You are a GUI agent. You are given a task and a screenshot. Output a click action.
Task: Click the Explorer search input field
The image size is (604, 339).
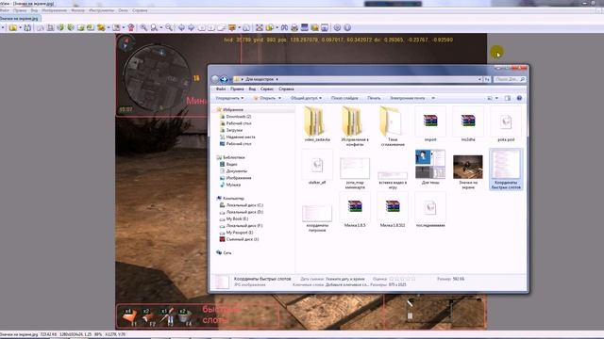[x=510, y=79]
